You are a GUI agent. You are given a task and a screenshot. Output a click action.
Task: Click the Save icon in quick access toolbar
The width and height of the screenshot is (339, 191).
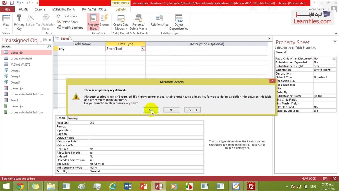pyautogui.click(x=11, y=3)
